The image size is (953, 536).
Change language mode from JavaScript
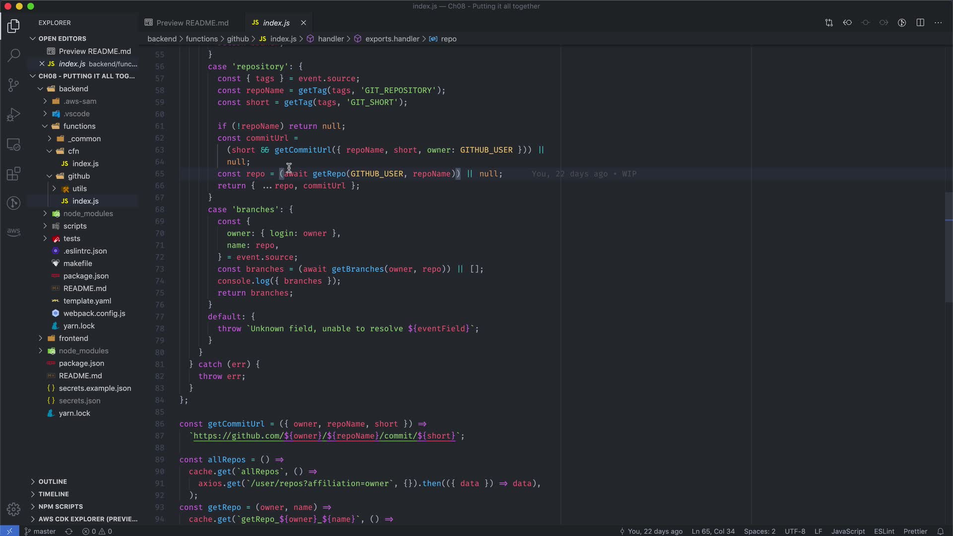[848, 531]
